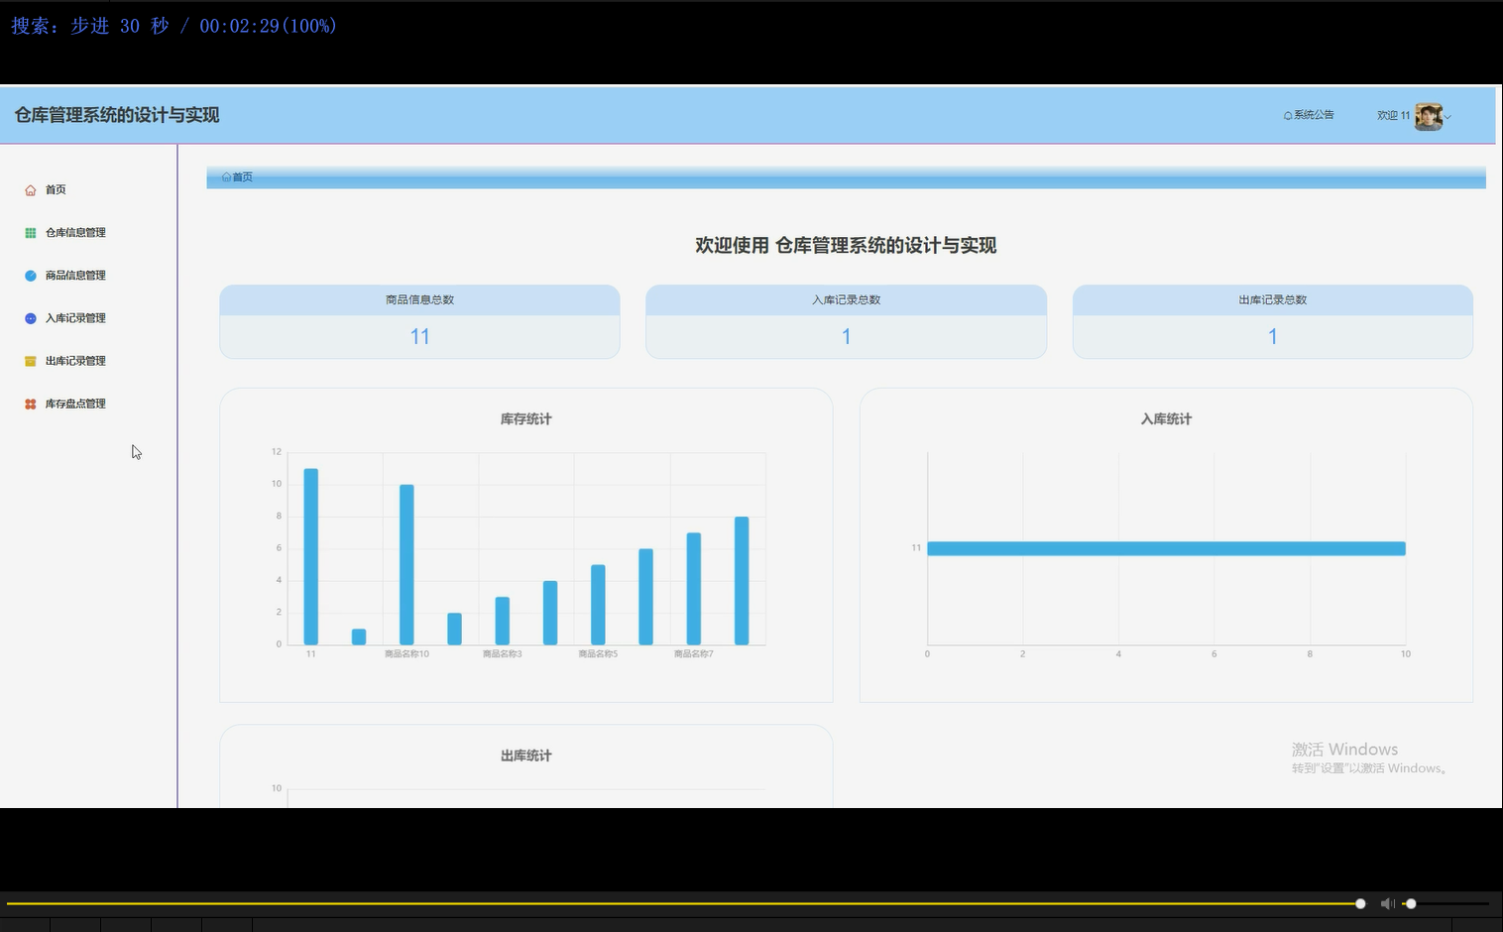
Task: Click the 出库统计 chart title
Action: point(525,756)
